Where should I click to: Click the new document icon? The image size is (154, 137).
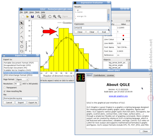(x=23, y=16)
